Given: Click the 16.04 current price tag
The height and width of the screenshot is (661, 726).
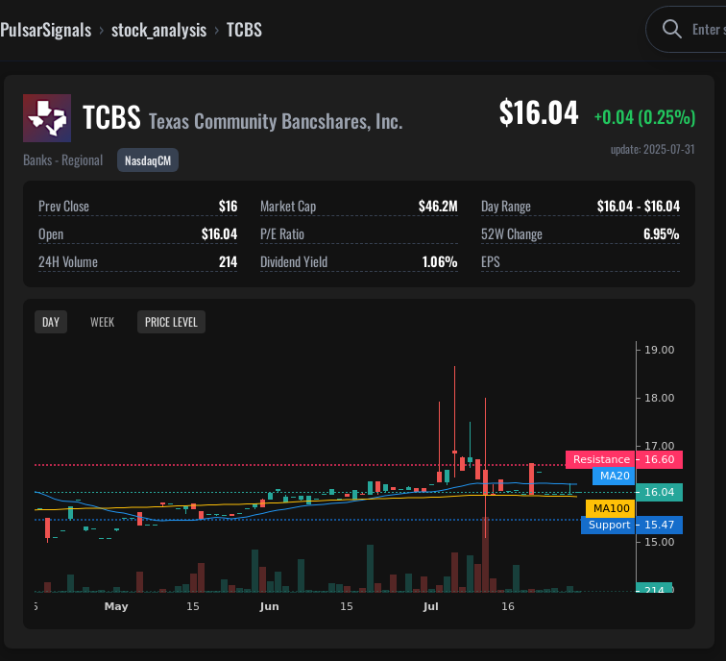Looking at the screenshot, I should click(x=660, y=492).
